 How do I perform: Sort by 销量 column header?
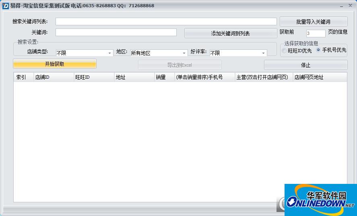click(x=164, y=77)
